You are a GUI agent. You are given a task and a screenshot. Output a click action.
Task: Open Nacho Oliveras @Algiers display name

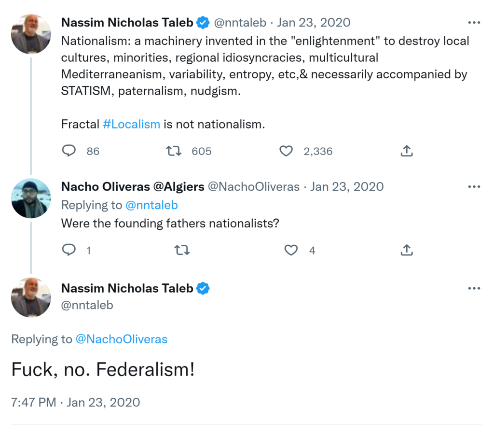133,187
